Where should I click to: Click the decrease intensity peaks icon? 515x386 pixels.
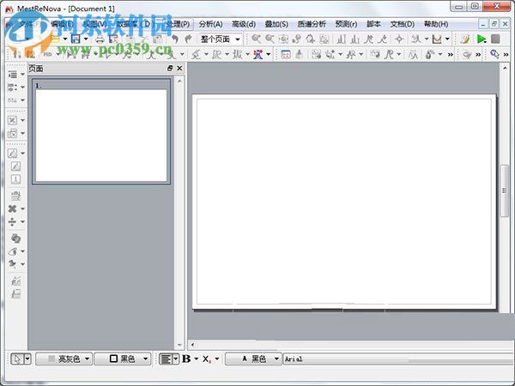[355, 39]
